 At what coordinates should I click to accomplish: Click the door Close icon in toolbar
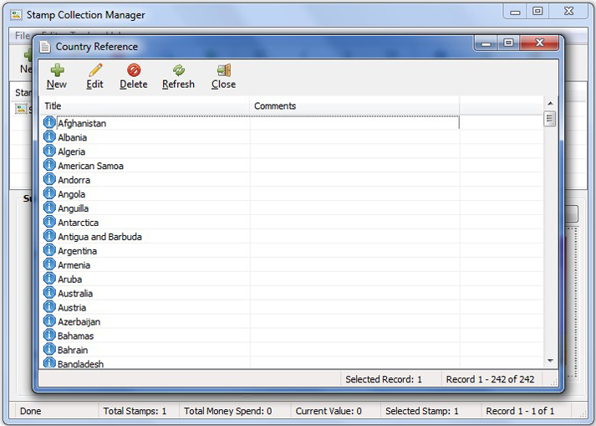point(223,70)
